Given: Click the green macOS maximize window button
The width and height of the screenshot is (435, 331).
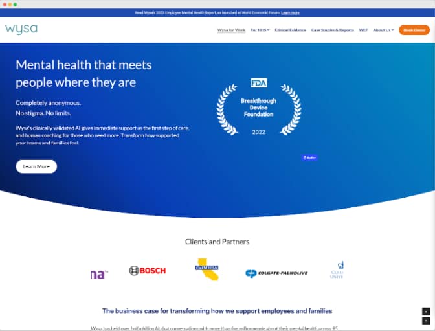Looking at the screenshot, I should pos(16,5).
